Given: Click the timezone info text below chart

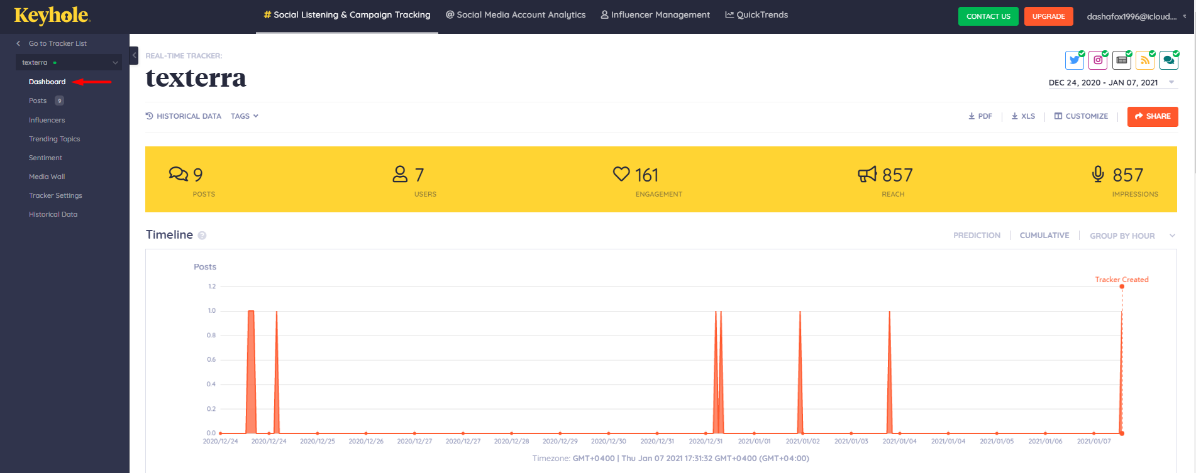Looking at the screenshot, I should click(x=670, y=459).
